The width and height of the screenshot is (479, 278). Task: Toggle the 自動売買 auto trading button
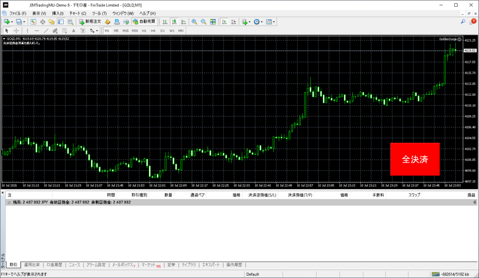coord(144,21)
